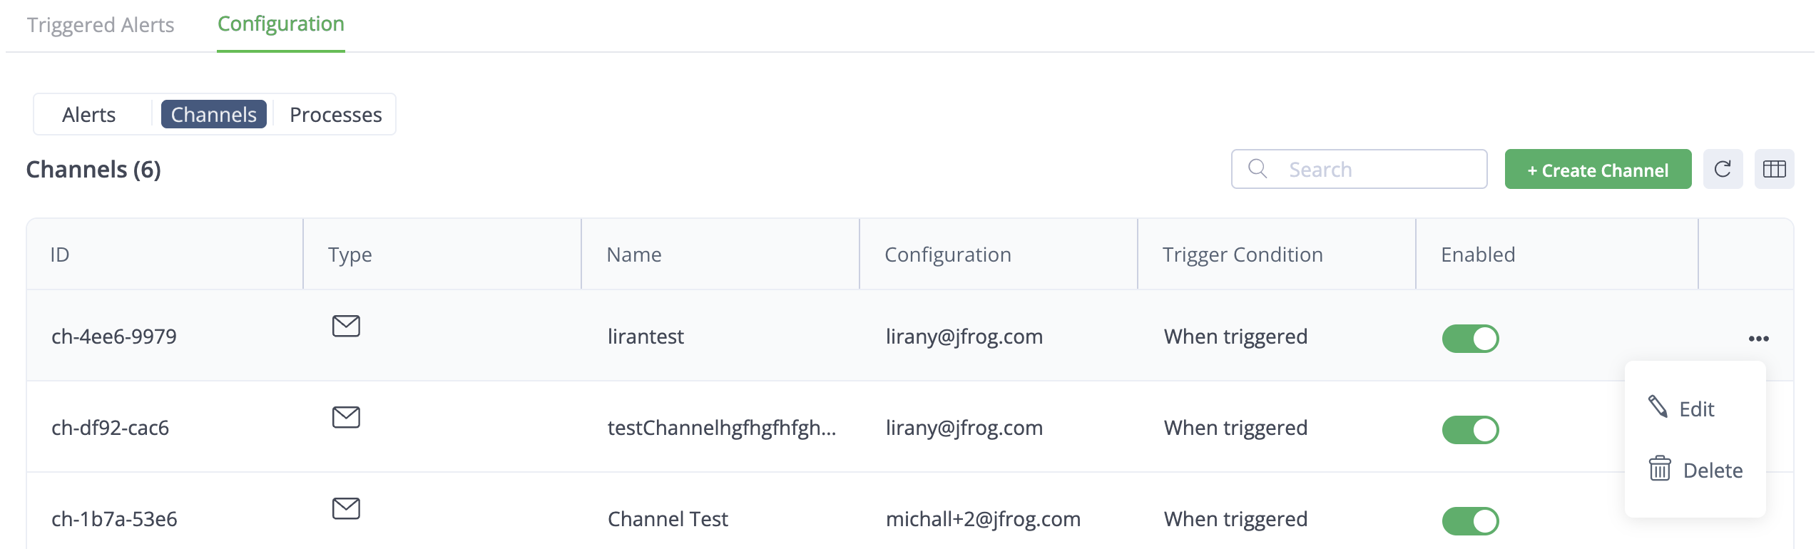Open the Processes section
This screenshot has height=549, width=1816.
(335, 115)
